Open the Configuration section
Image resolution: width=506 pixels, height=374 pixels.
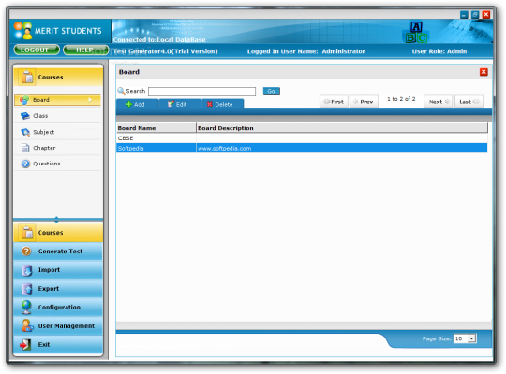[58, 307]
